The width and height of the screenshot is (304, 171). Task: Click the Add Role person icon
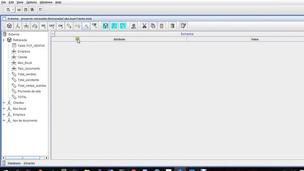tap(133, 26)
